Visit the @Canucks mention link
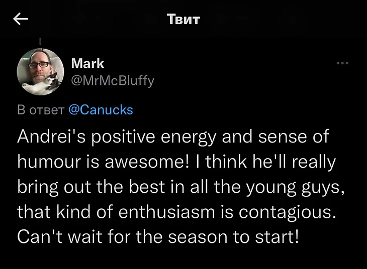 tap(100, 110)
